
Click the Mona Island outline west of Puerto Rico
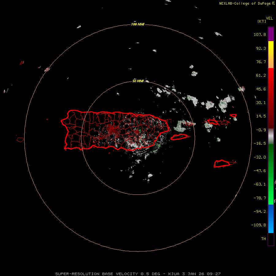pyautogui.click(x=20, y=140)
